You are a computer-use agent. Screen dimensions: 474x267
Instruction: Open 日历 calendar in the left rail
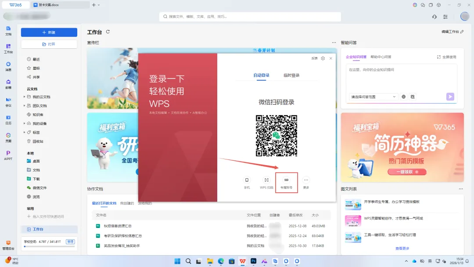point(8,120)
